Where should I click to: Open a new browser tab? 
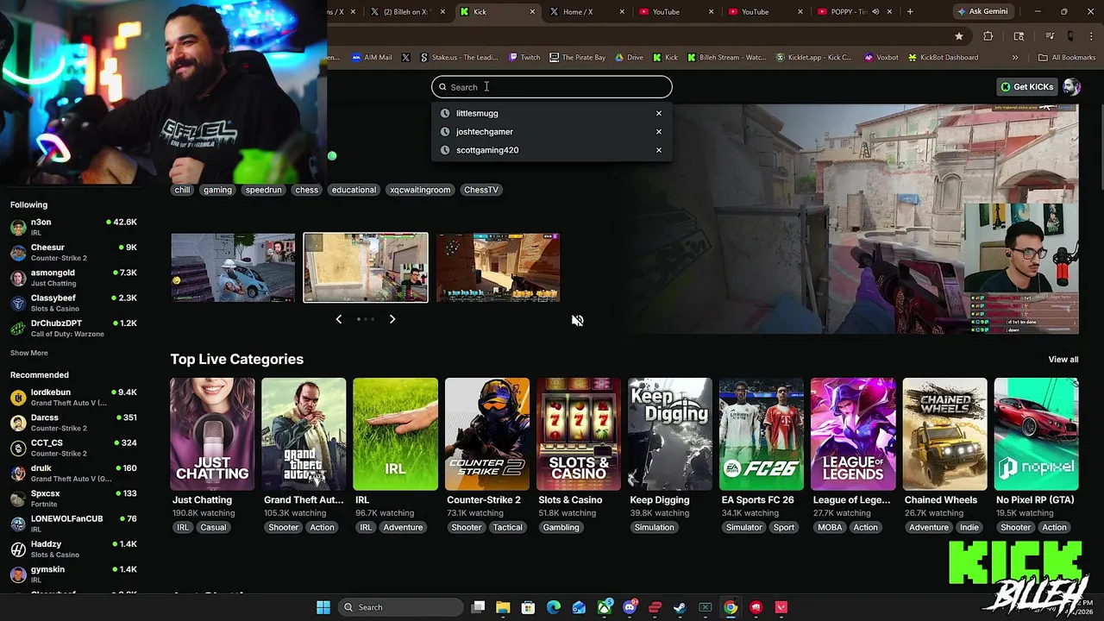tap(910, 11)
